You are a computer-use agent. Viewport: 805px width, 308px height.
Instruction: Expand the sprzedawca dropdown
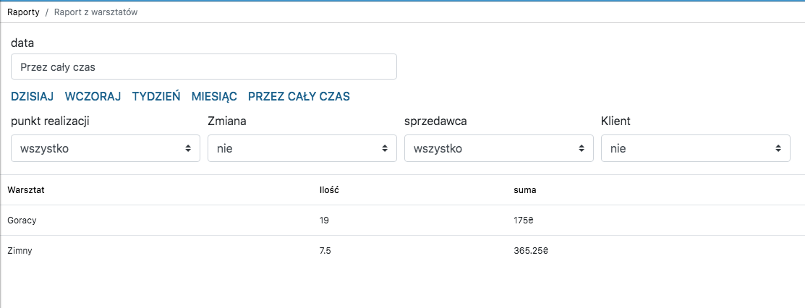pyautogui.click(x=499, y=148)
